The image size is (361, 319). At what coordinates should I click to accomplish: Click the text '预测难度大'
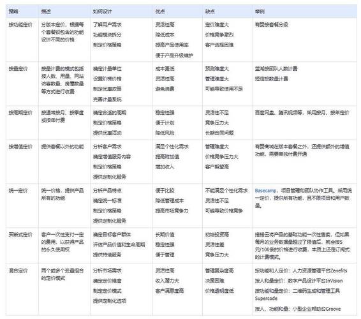pyautogui.click(x=217, y=69)
